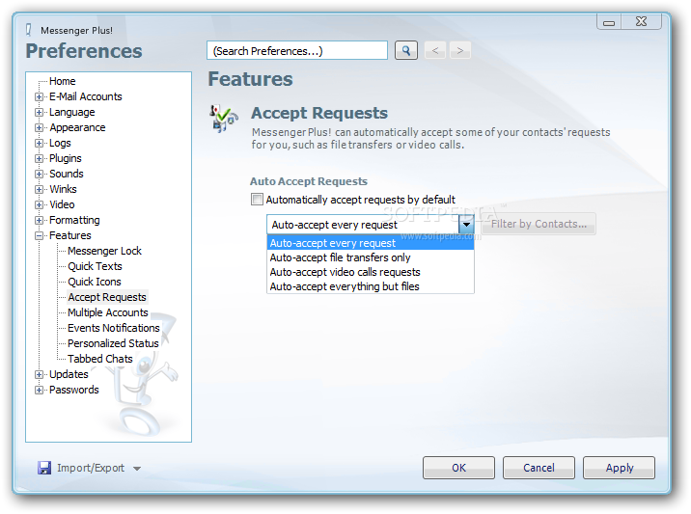Image resolution: width=691 pixels, height=514 pixels.
Task: Expand the Winks tree node
Action: pyautogui.click(x=39, y=189)
